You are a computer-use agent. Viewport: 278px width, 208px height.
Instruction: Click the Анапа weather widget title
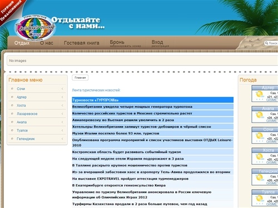tap(268, 109)
